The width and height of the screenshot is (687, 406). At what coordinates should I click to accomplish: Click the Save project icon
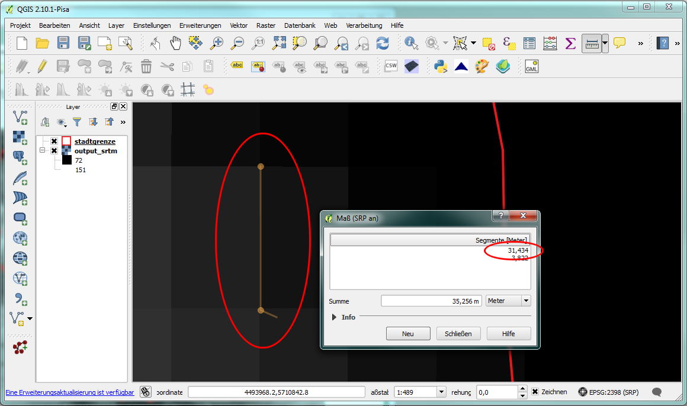coord(63,43)
